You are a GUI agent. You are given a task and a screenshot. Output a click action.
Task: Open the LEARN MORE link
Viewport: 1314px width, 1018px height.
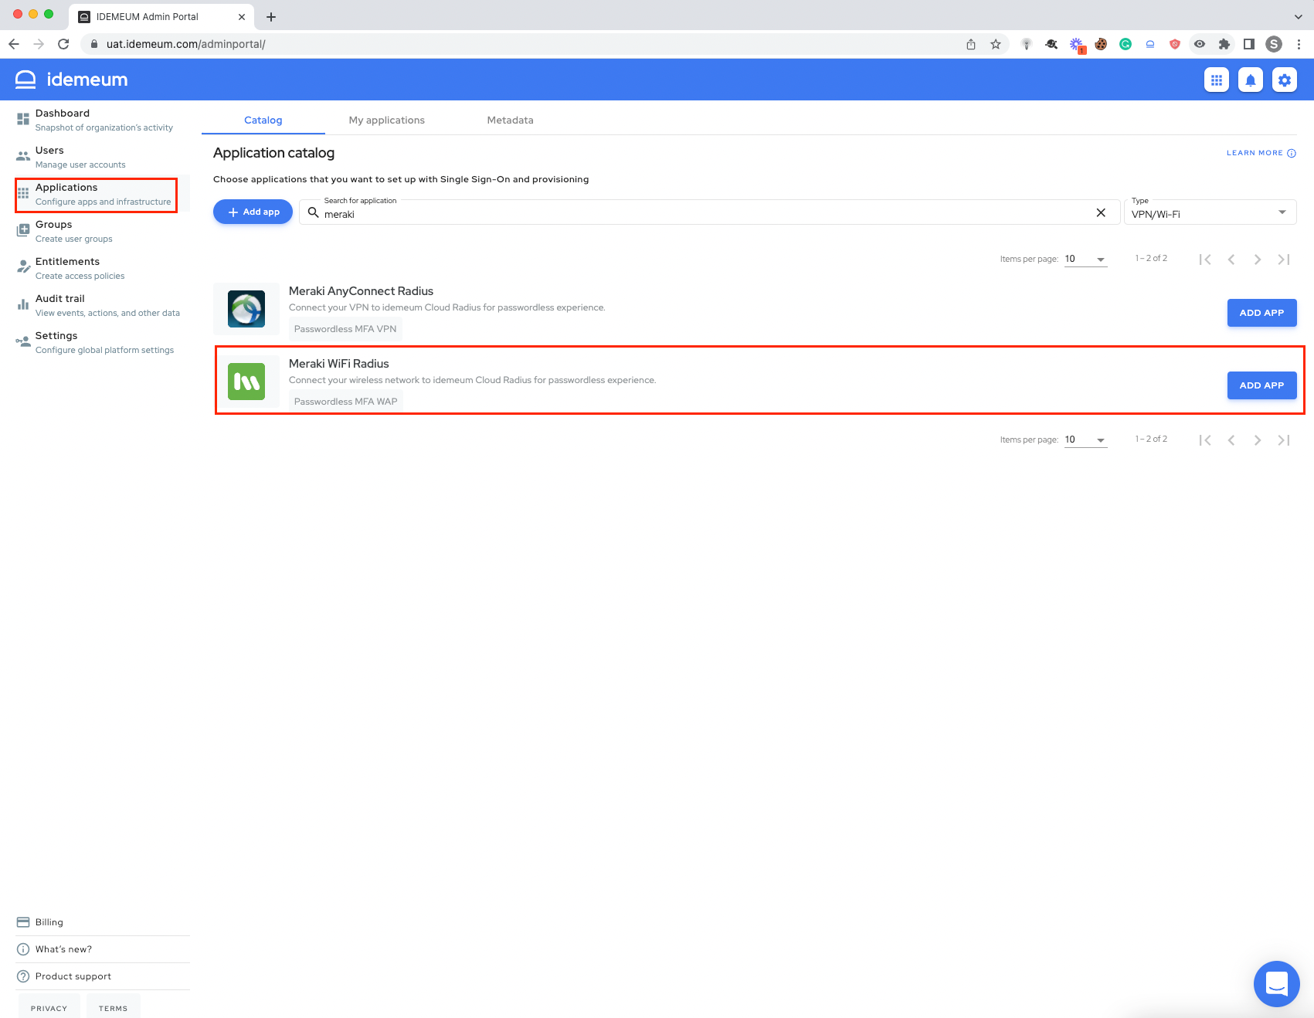(x=1261, y=153)
